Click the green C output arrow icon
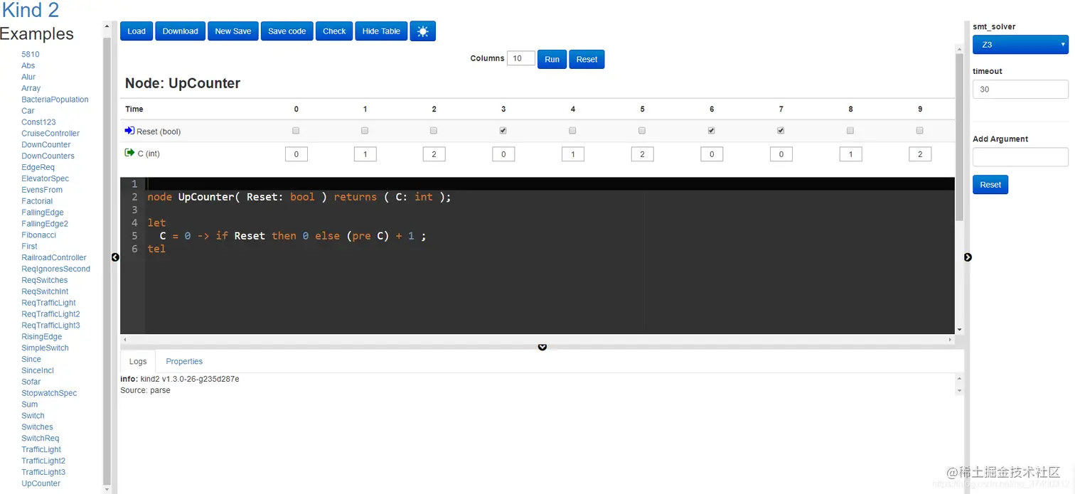 pyautogui.click(x=129, y=153)
